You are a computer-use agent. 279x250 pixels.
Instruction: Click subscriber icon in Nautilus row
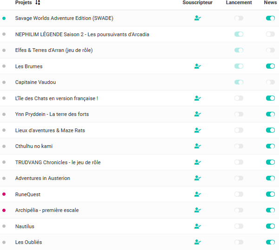point(197,226)
